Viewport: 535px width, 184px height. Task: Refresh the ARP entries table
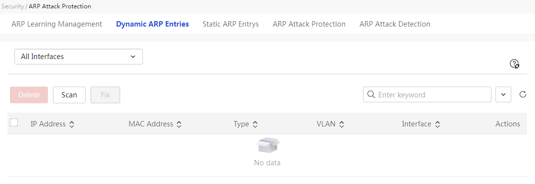point(523,94)
